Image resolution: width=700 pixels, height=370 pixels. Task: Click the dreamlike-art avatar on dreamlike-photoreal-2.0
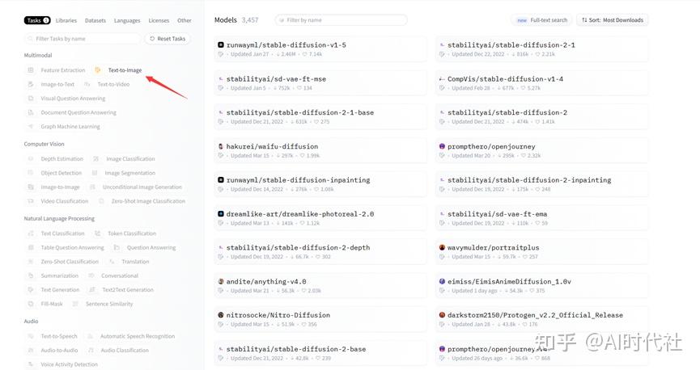221,214
